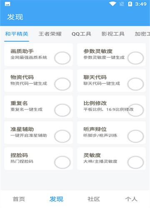
Task: Tap the circle icon beside 聊天代码
Action: coord(135,84)
